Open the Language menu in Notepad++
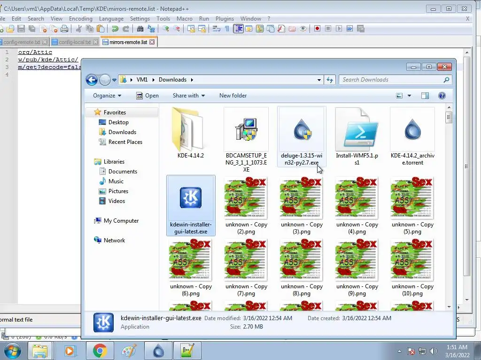The image size is (481, 360). pos(111,19)
